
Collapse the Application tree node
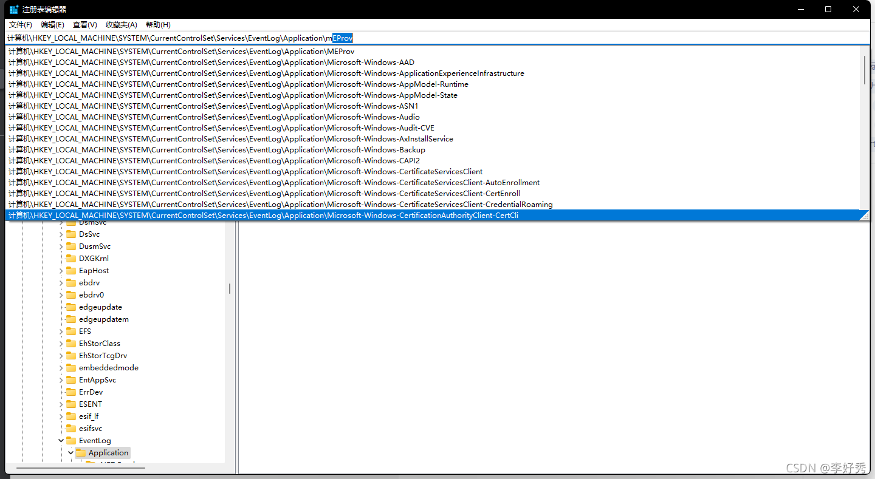click(x=70, y=453)
